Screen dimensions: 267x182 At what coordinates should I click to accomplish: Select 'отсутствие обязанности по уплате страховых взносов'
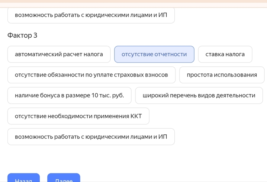pyautogui.click(x=91, y=75)
